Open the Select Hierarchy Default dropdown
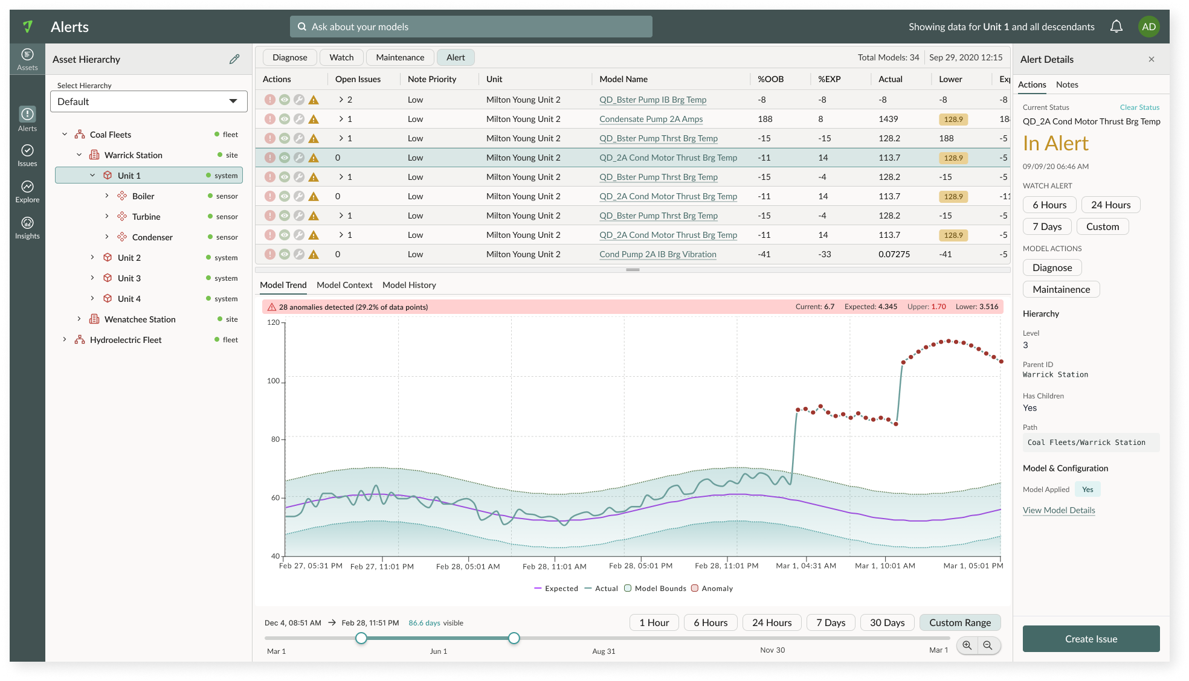Viewport: 1189px width, 681px height. [149, 101]
